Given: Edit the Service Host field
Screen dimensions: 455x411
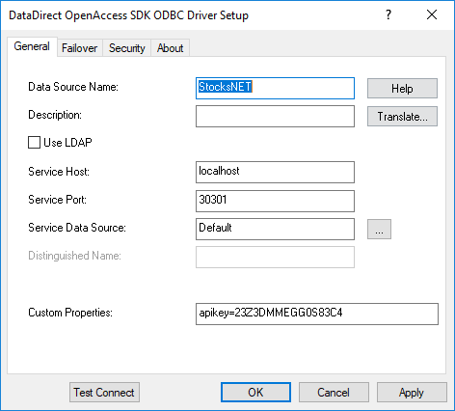Looking at the screenshot, I should 275,173.
